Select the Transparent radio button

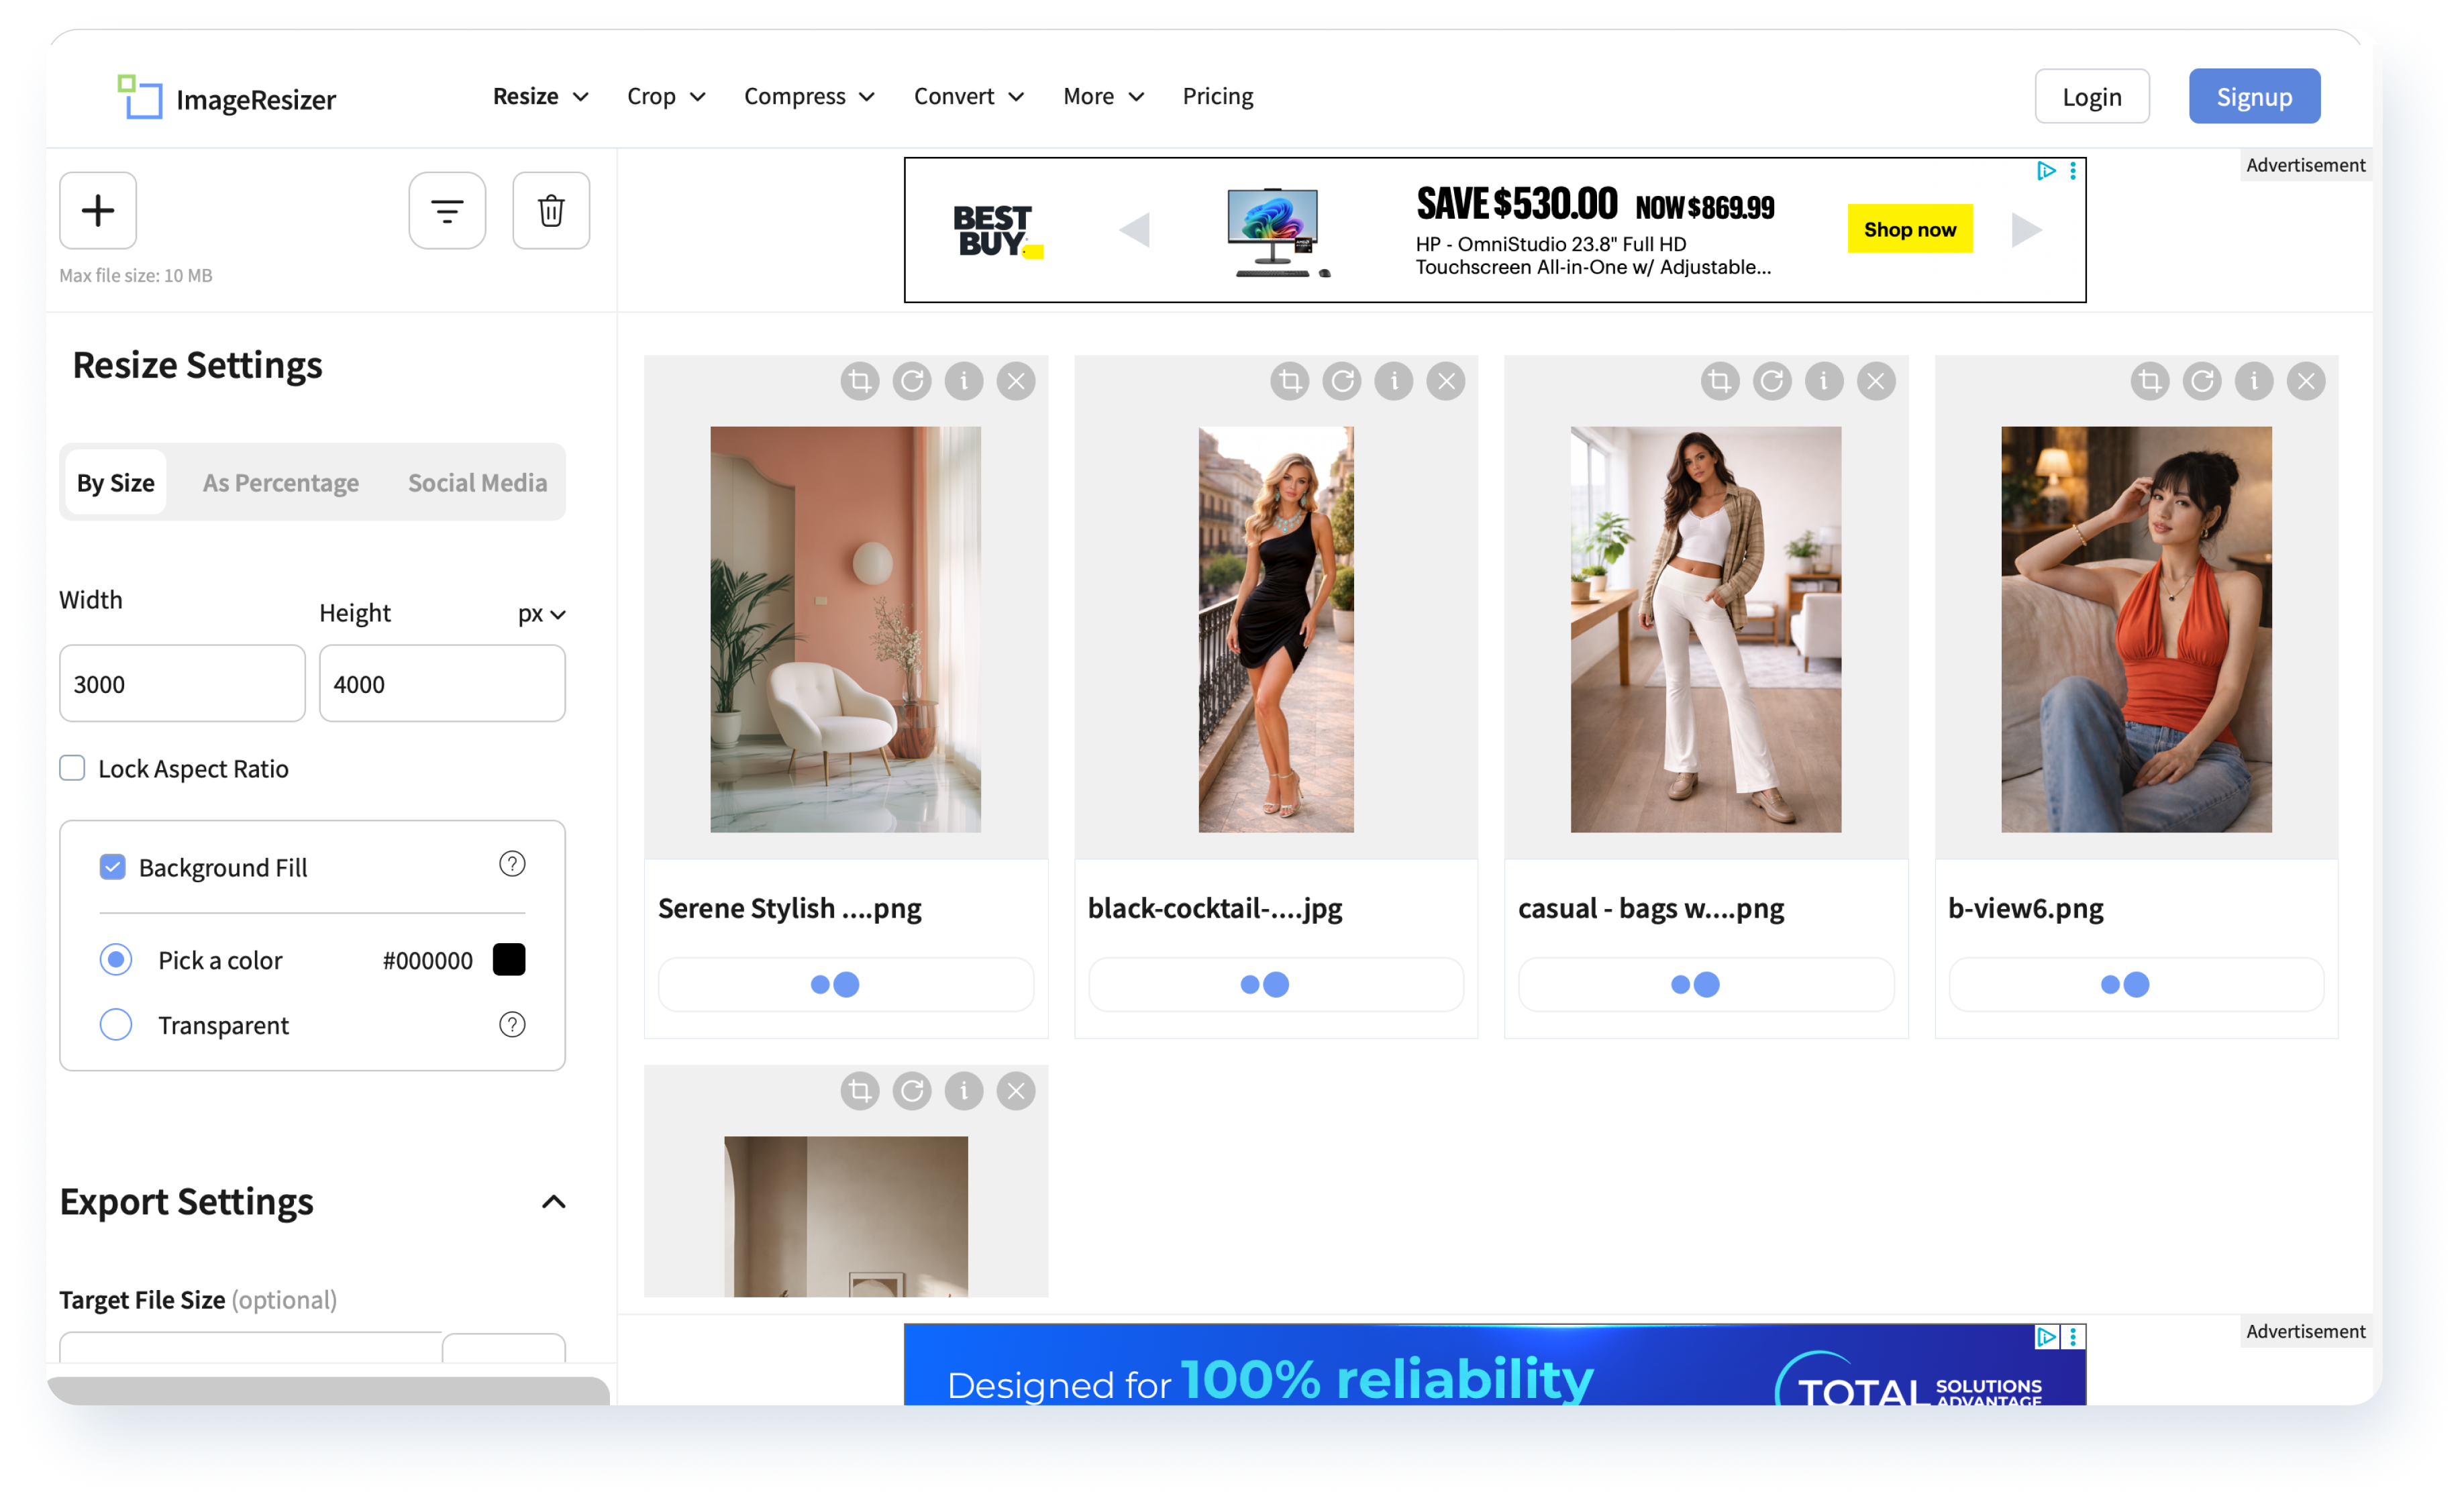tap(116, 1025)
